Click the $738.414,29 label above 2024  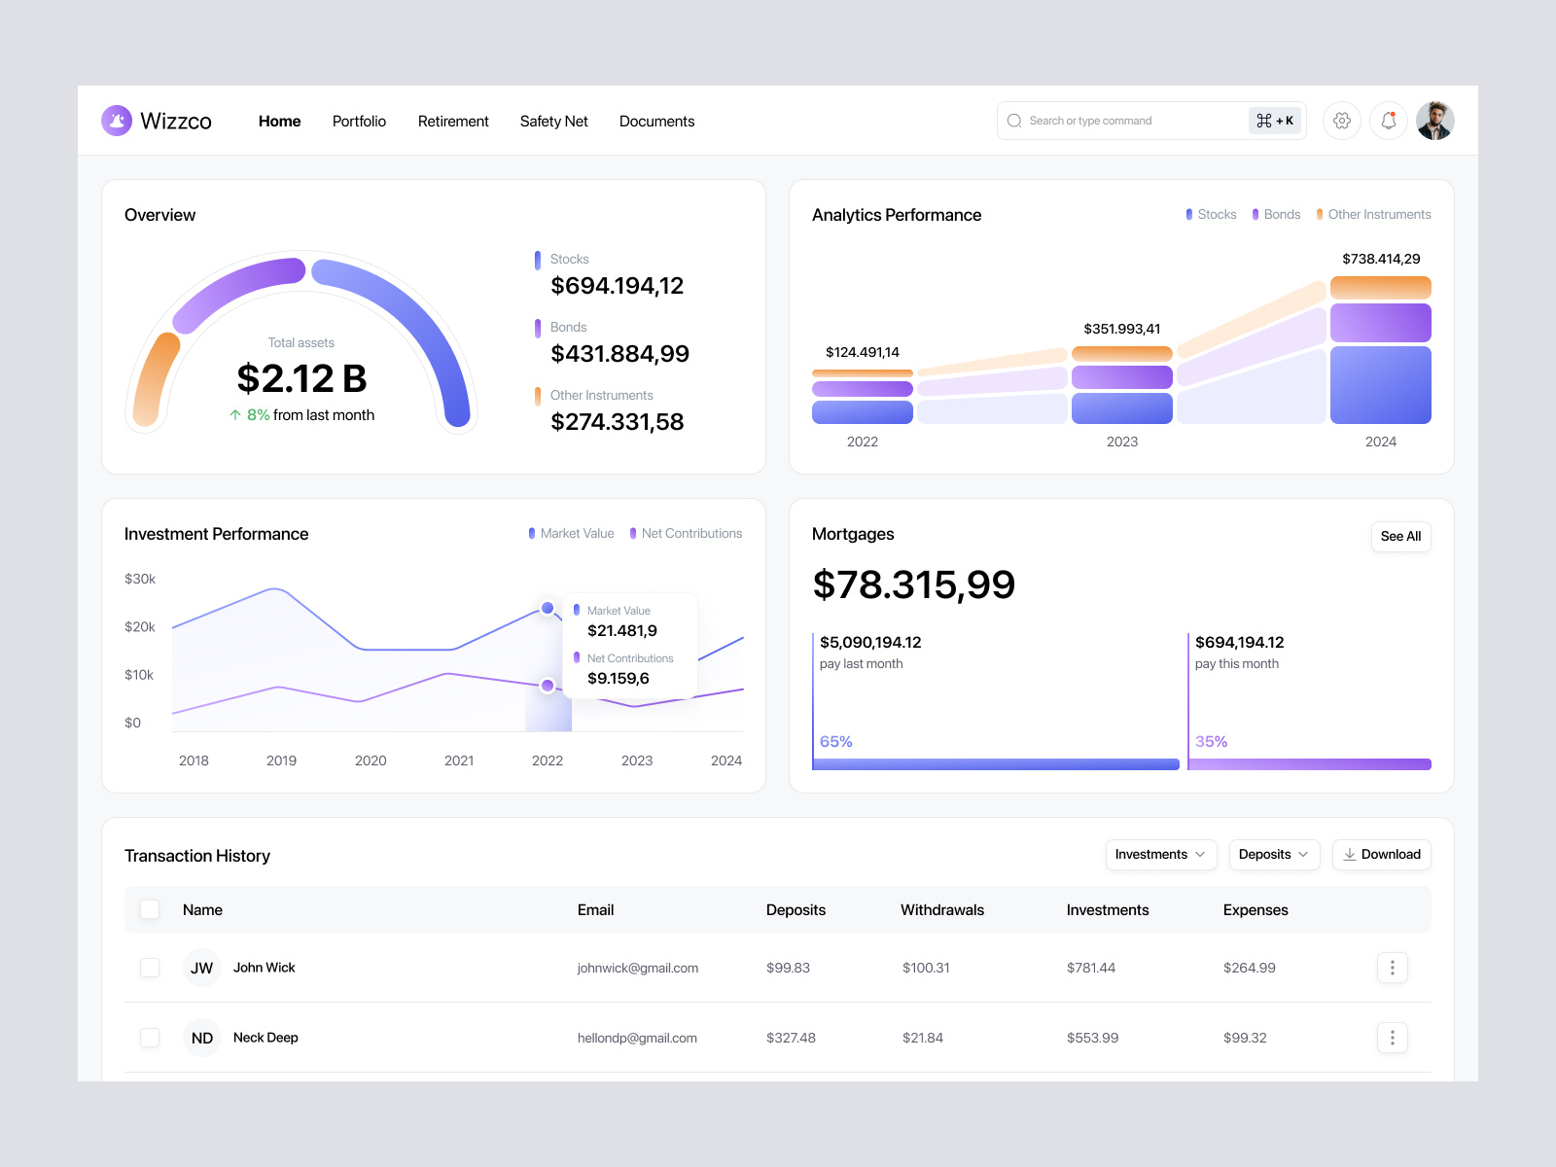[1381, 259]
